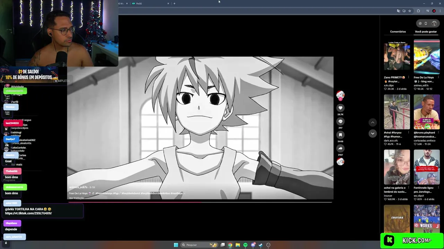
Task: Bookmark this page with the star icon
Action: (410, 11)
